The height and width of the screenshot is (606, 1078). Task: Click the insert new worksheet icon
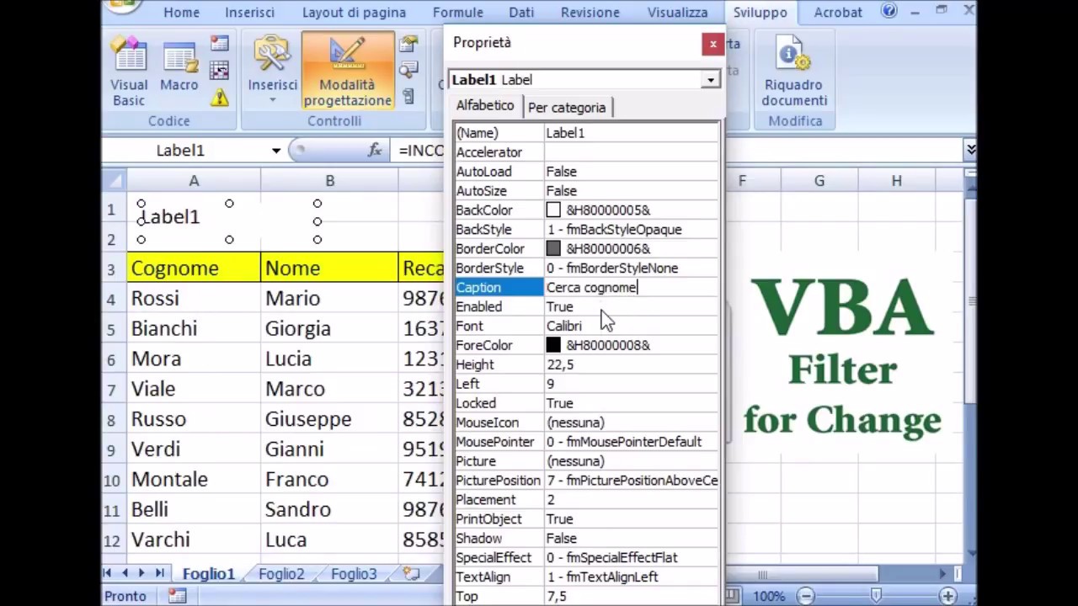click(x=411, y=574)
